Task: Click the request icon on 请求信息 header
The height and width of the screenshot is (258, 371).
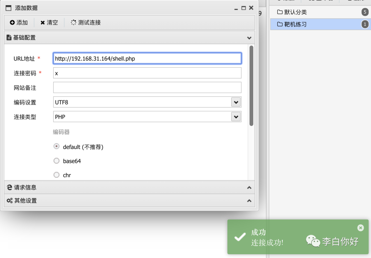Action: coord(9,187)
